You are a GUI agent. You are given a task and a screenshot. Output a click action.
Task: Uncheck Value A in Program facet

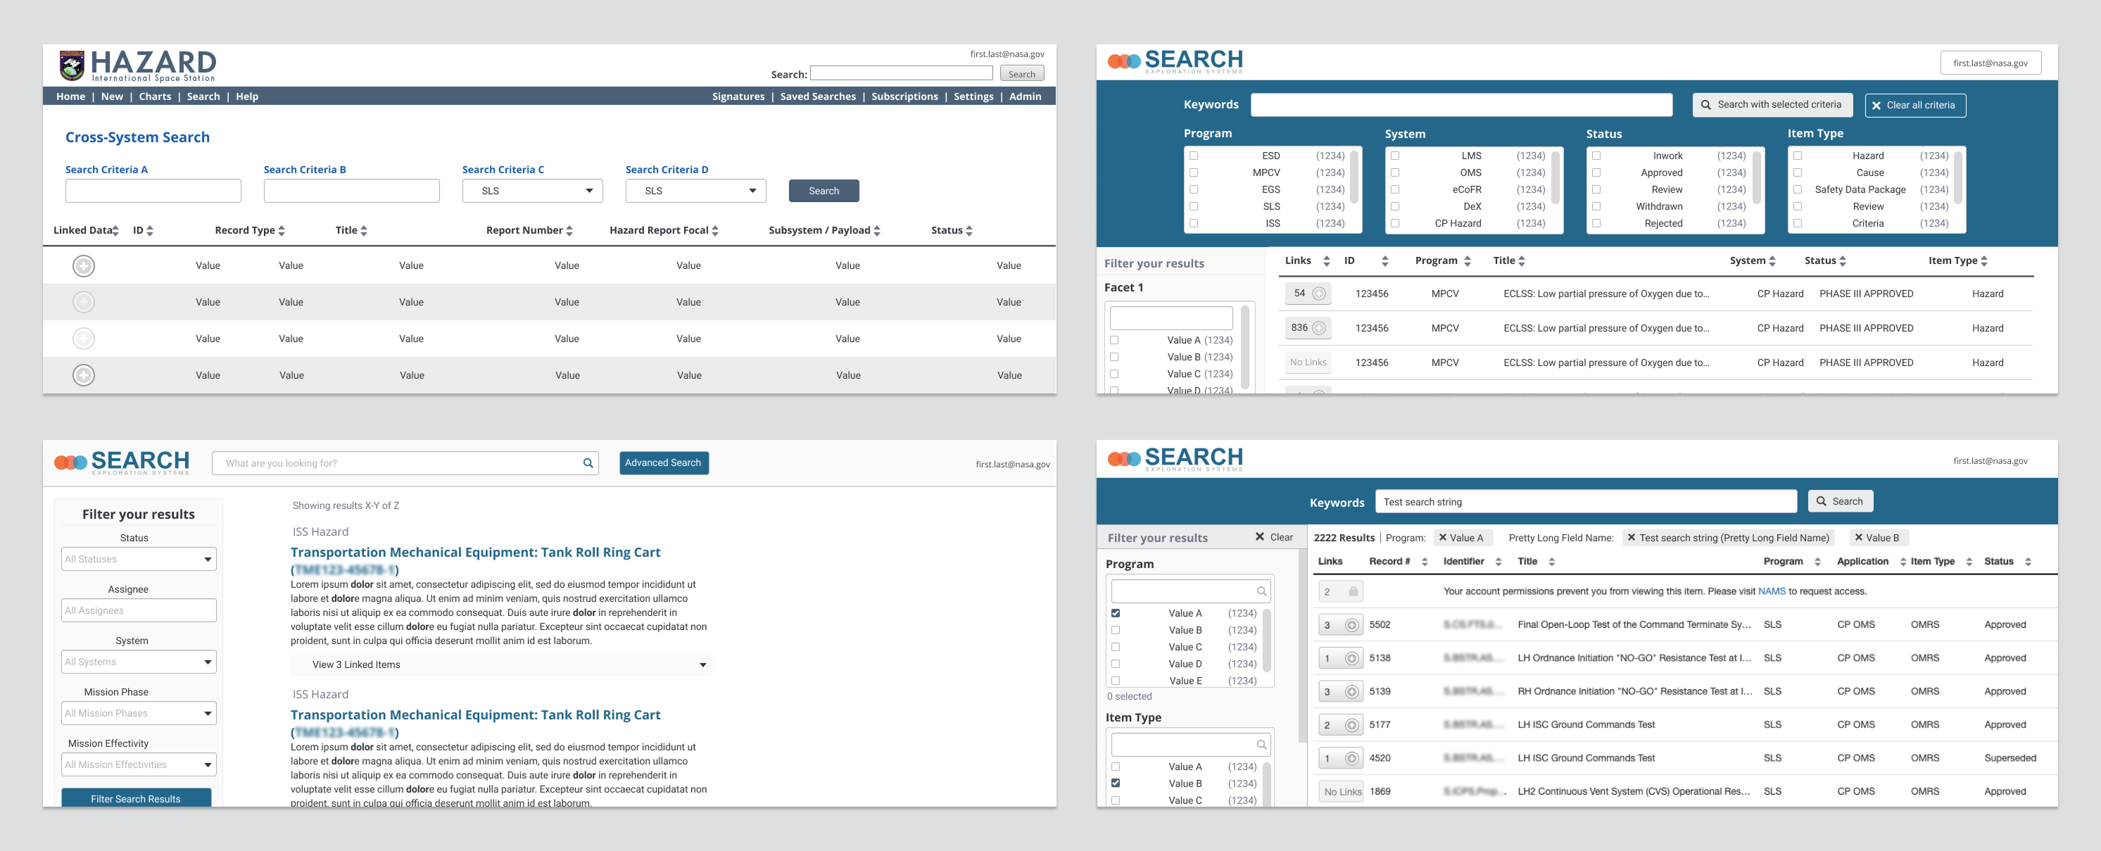pos(1115,613)
